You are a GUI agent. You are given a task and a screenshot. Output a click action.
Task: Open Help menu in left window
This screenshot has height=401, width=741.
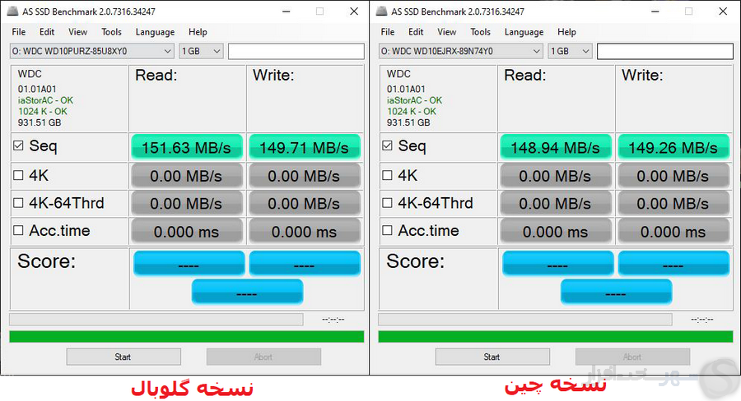tap(198, 32)
